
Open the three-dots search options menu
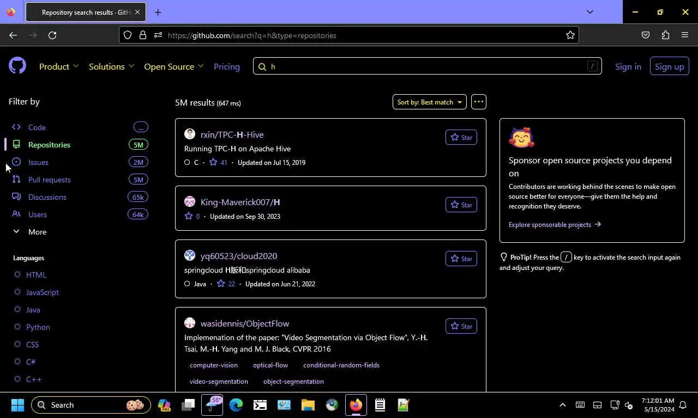point(479,102)
